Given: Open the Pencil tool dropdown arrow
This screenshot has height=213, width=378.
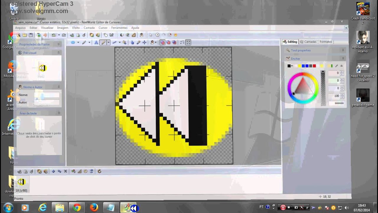Looking at the screenshot, I should click(109, 42).
